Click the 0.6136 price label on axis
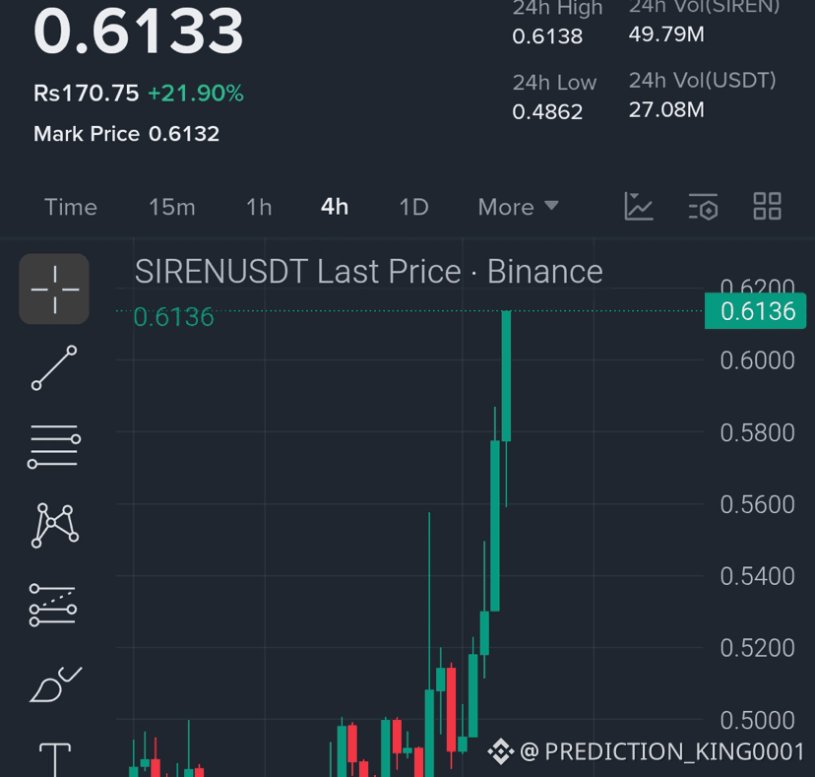 (755, 311)
